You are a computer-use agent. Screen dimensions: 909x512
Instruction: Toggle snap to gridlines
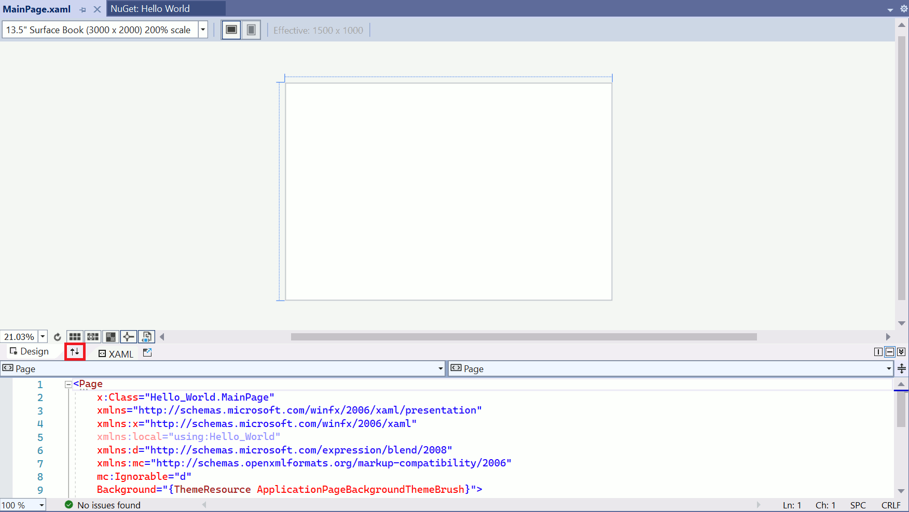pos(93,337)
